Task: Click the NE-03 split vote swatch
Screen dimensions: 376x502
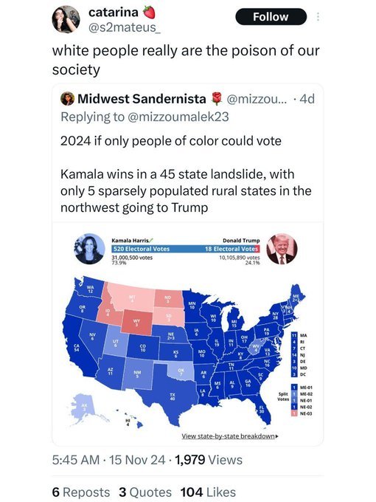Action: coord(294,413)
